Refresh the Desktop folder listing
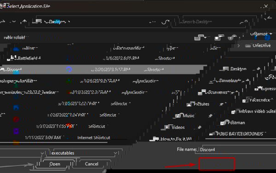Viewport: 276px width, 173px height. point(165,22)
